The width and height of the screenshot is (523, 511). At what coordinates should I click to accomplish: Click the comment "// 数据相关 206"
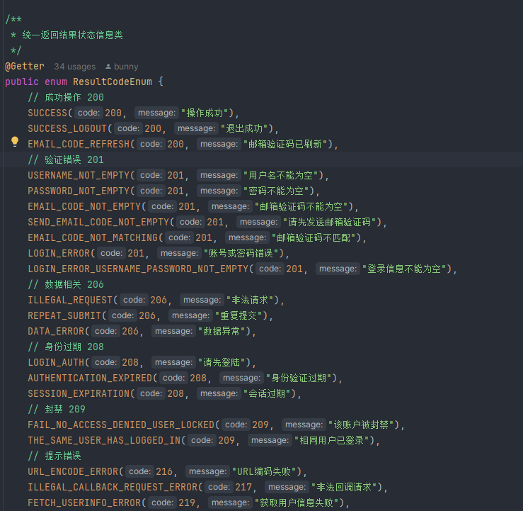click(x=66, y=284)
